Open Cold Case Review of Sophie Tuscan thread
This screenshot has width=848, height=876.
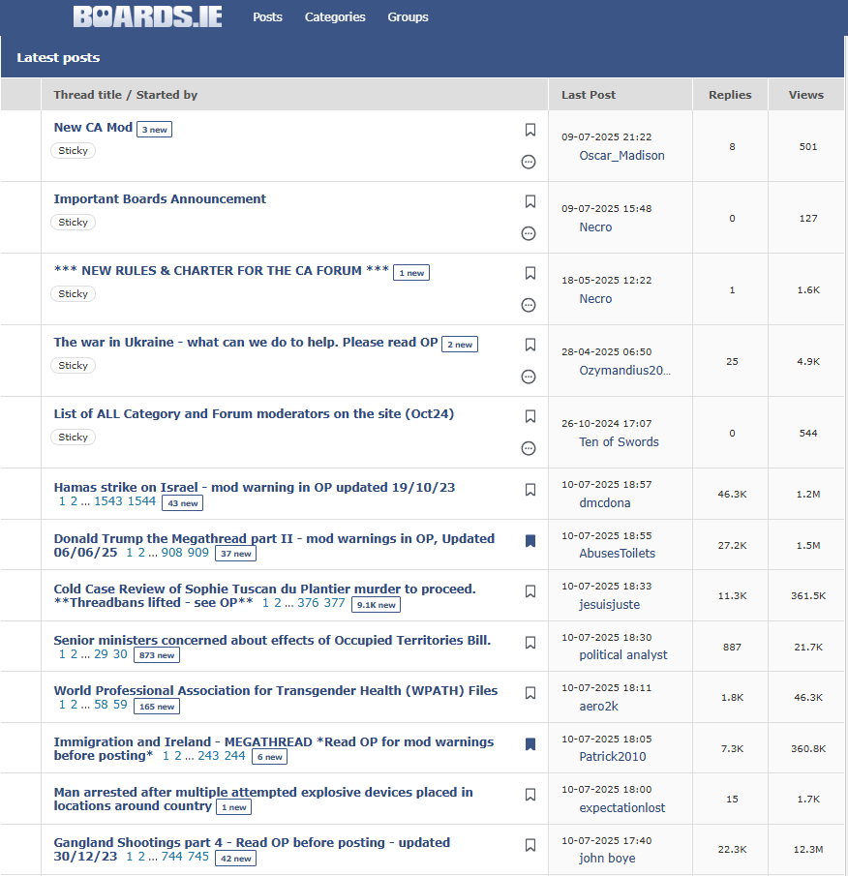tap(265, 589)
